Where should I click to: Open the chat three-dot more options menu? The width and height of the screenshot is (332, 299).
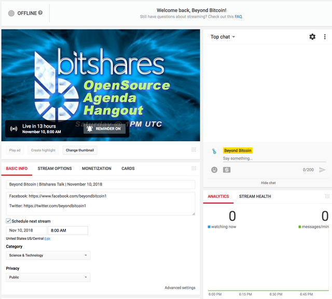coord(325,37)
